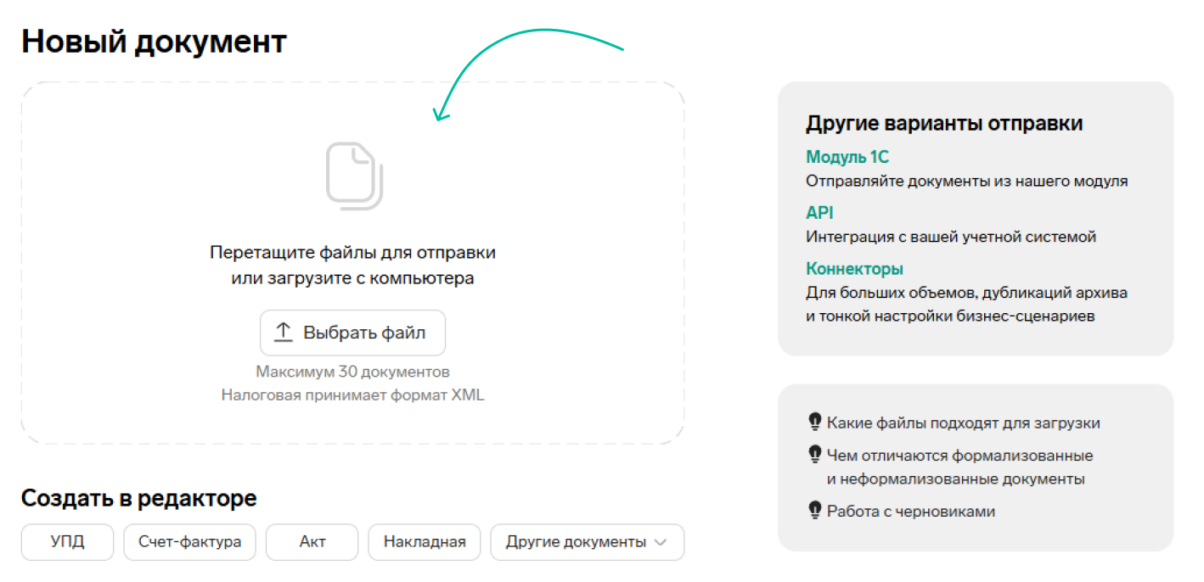This screenshot has width=1204, height=582.
Task: Click the lightbulb icon beside Какие файлы подходят
Action: click(x=815, y=422)
